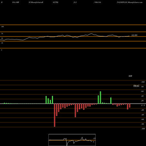
Task: Click the SI & MR header text
Action: pos(15,2)
